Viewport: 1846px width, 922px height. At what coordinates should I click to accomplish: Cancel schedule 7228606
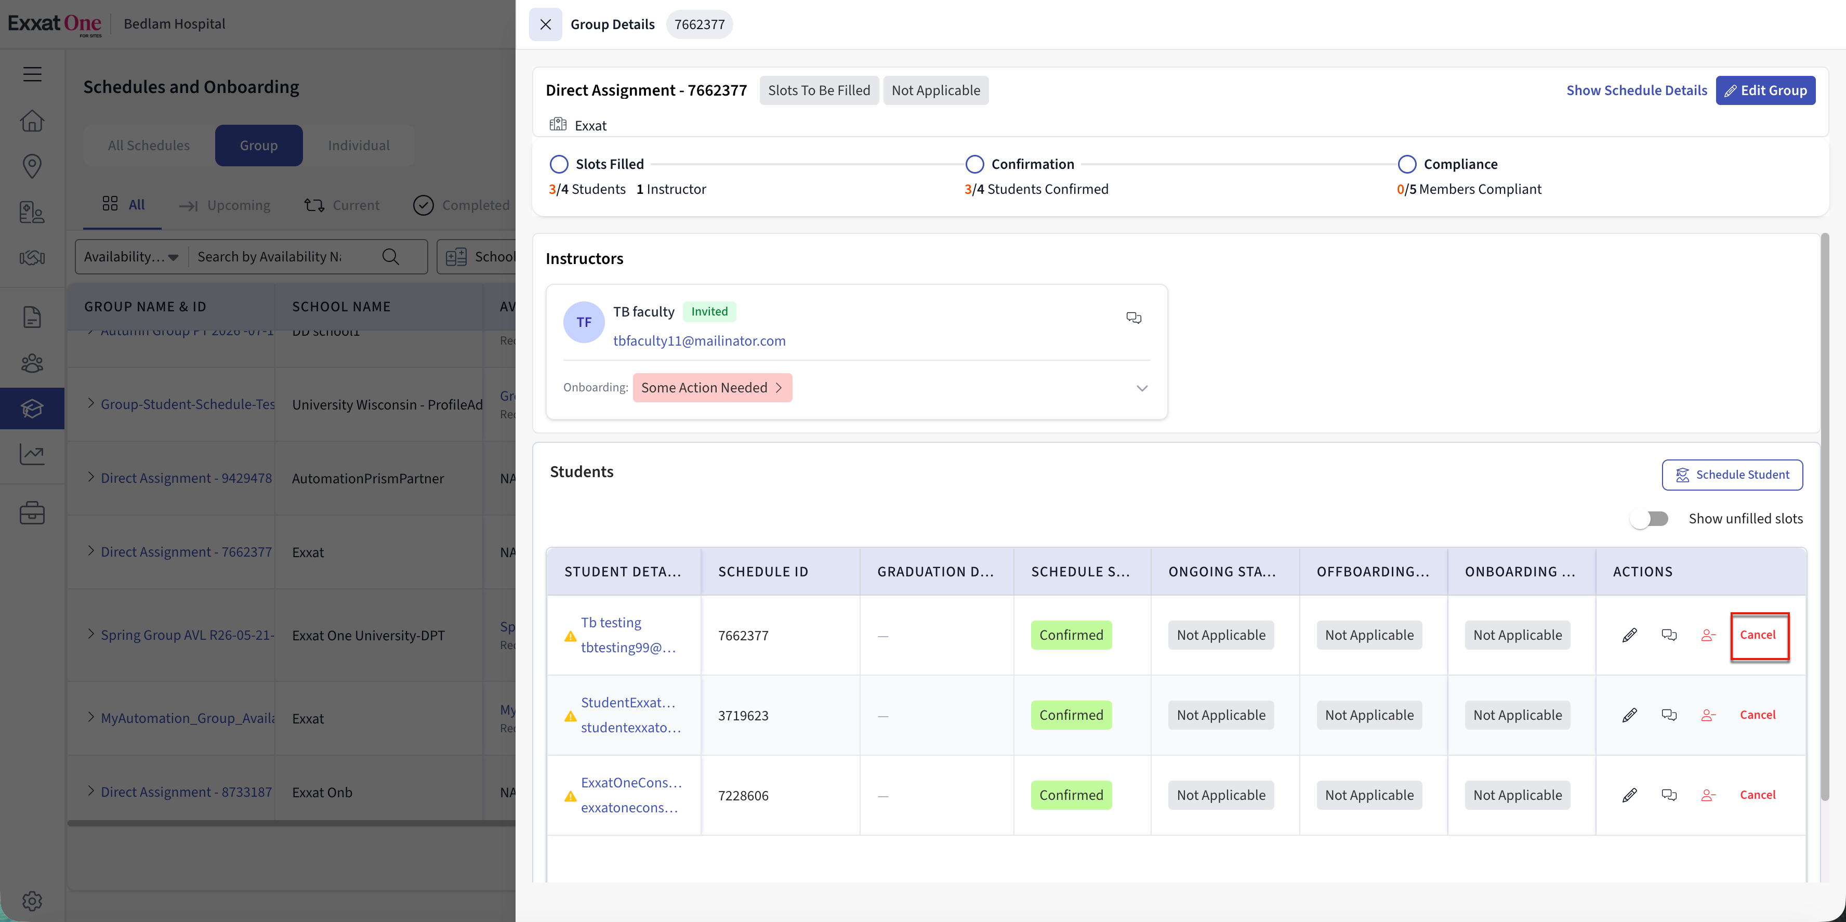coord(1758,795)
